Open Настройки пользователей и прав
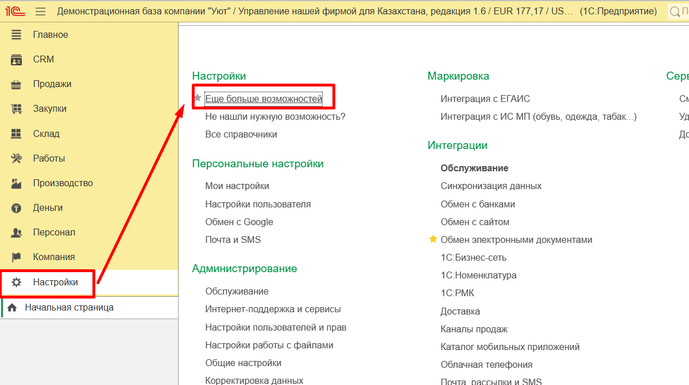 [x=276, y=328]
